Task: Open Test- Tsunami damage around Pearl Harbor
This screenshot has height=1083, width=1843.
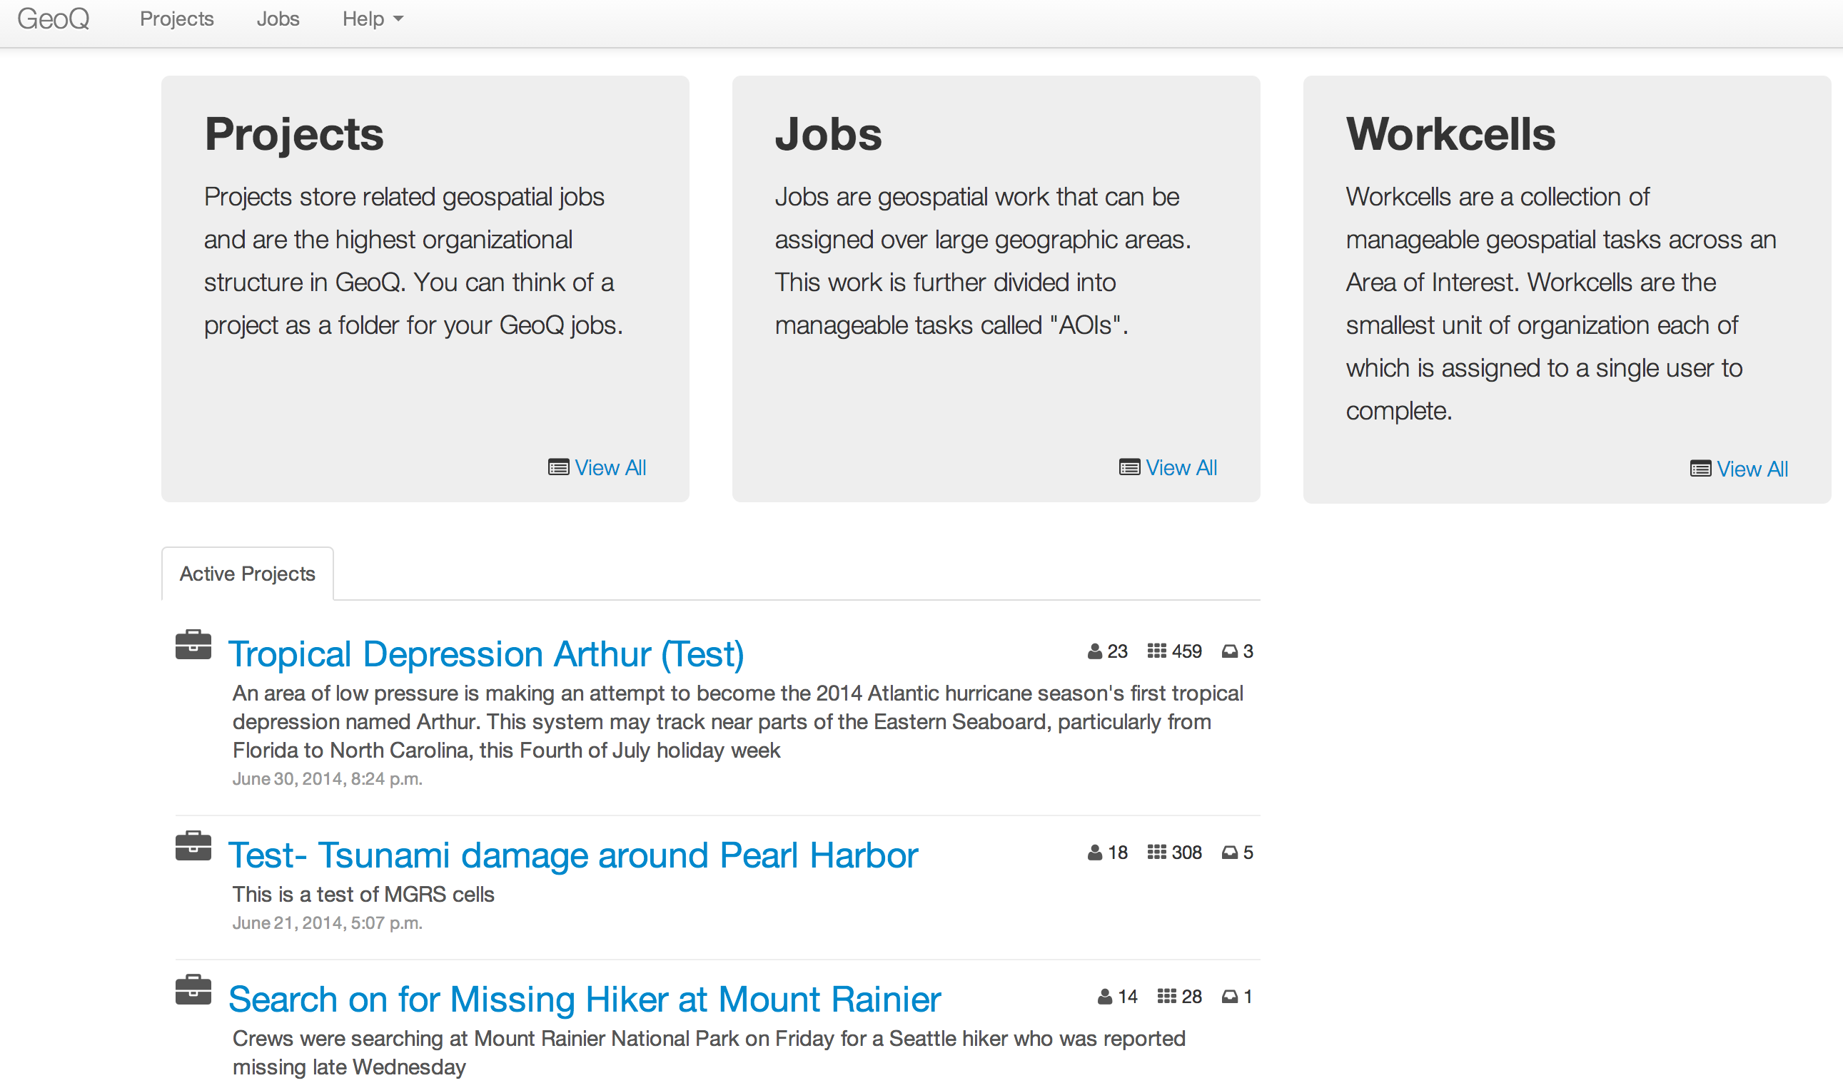Action: pos(573,855)
